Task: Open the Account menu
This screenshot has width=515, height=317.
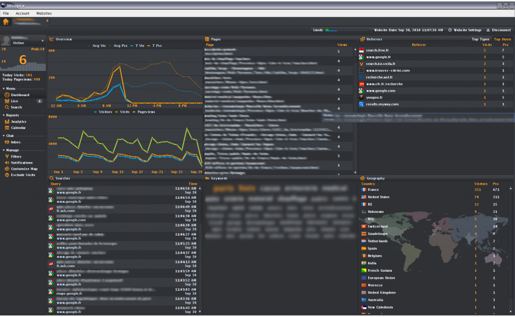Action: tap(22, 14)
